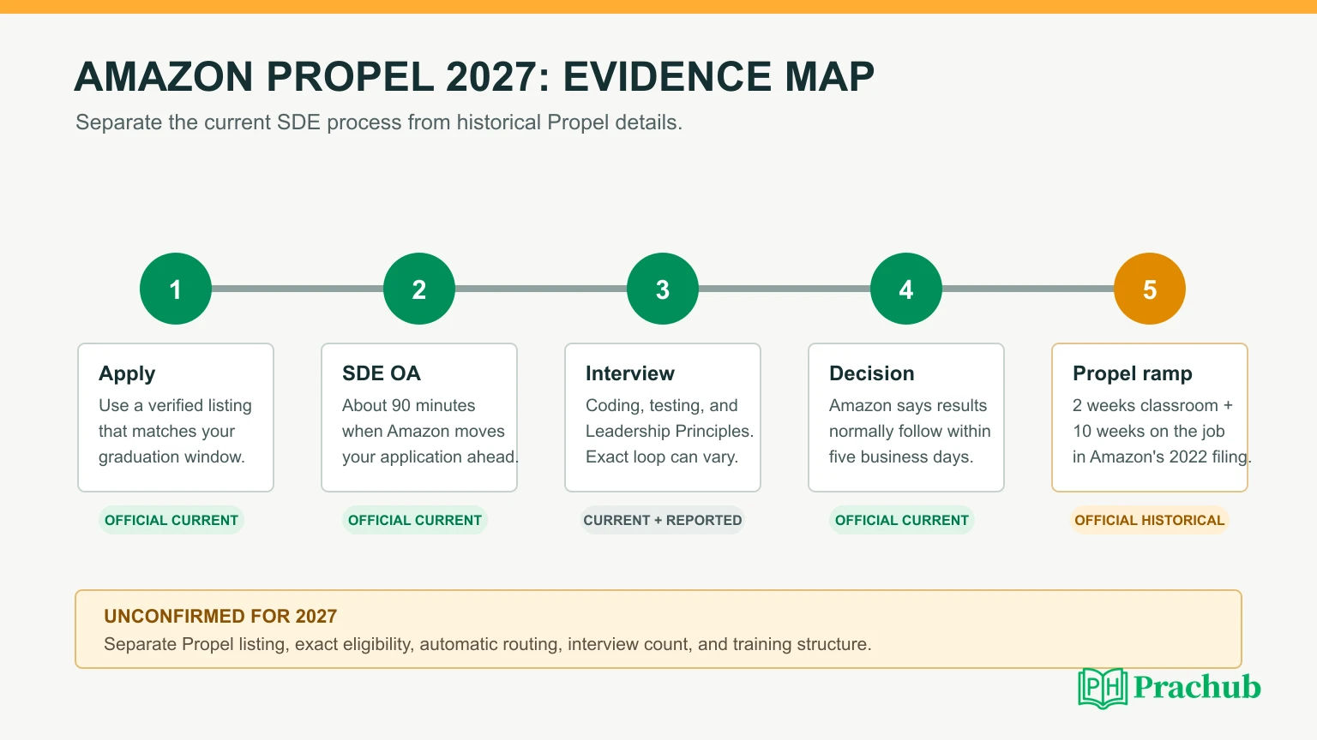Click OFFICIAL CURRENT badge under SDE OA
The width and height of the screenshot is (1317, 740).
tap(415, 520)
